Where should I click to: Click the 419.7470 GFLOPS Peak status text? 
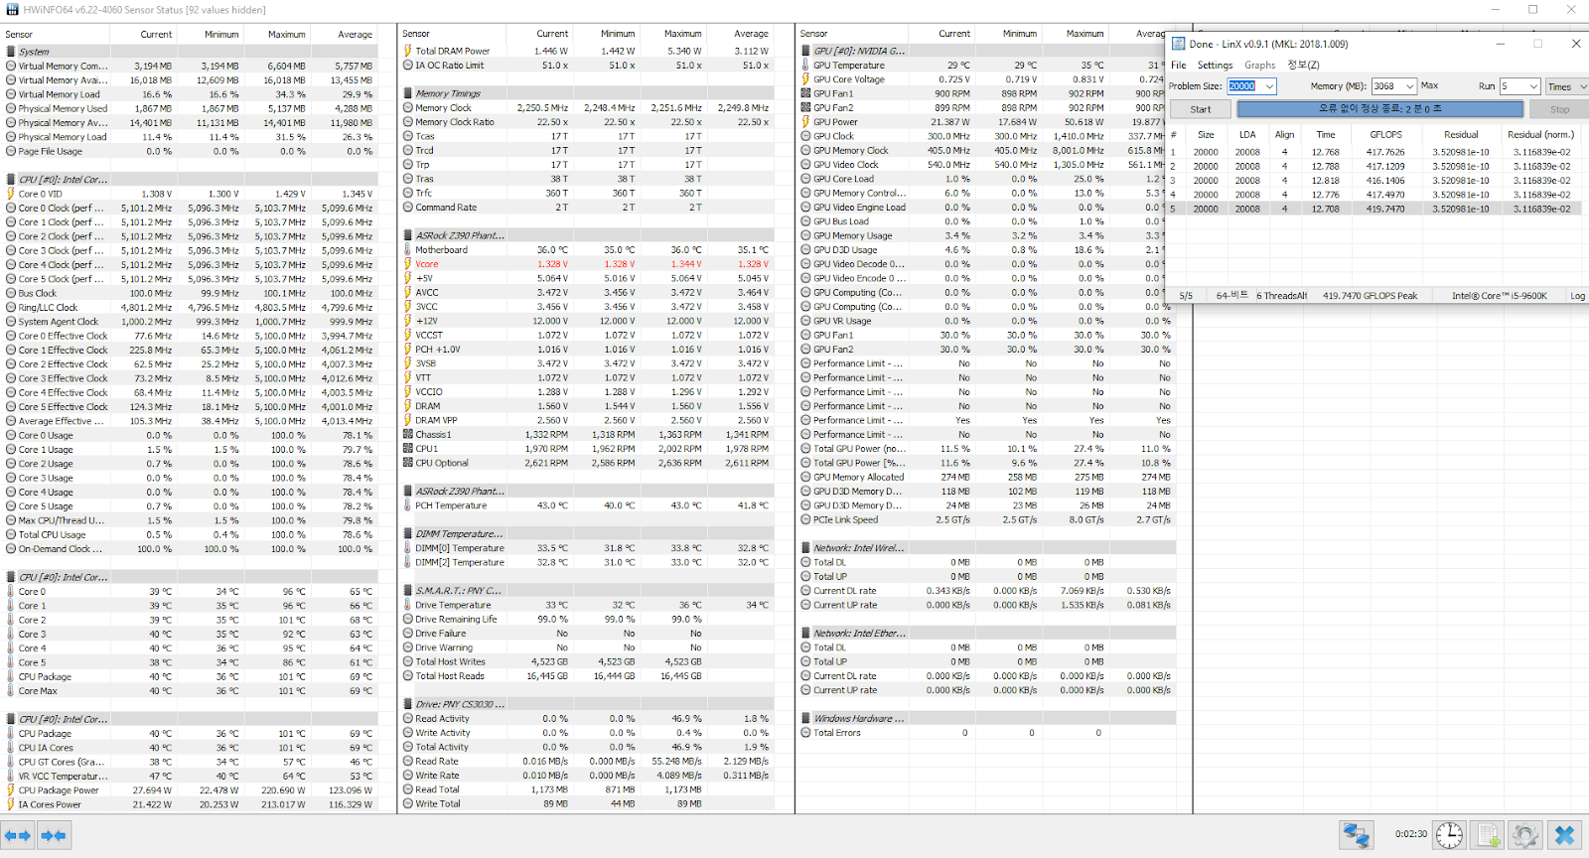(1370, 296)
